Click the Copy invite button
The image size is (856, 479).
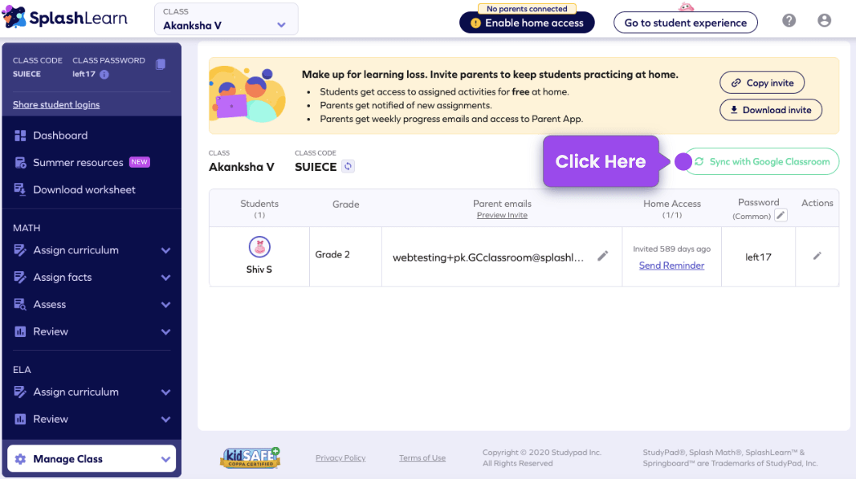(x=761, y=82)
